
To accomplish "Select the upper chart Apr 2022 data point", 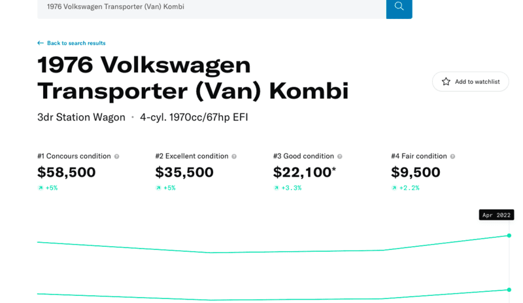I will [509, 236].
